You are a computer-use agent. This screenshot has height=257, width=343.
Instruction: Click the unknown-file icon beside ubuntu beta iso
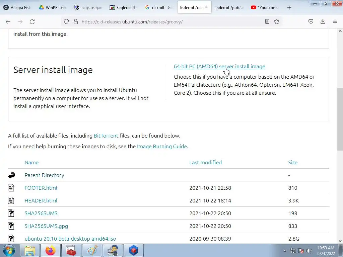[x=11, y=238]
